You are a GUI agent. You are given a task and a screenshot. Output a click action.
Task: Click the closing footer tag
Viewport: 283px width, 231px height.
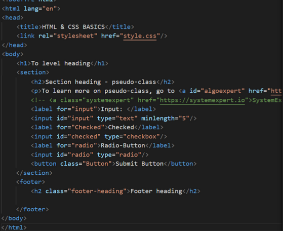[32, 209]
